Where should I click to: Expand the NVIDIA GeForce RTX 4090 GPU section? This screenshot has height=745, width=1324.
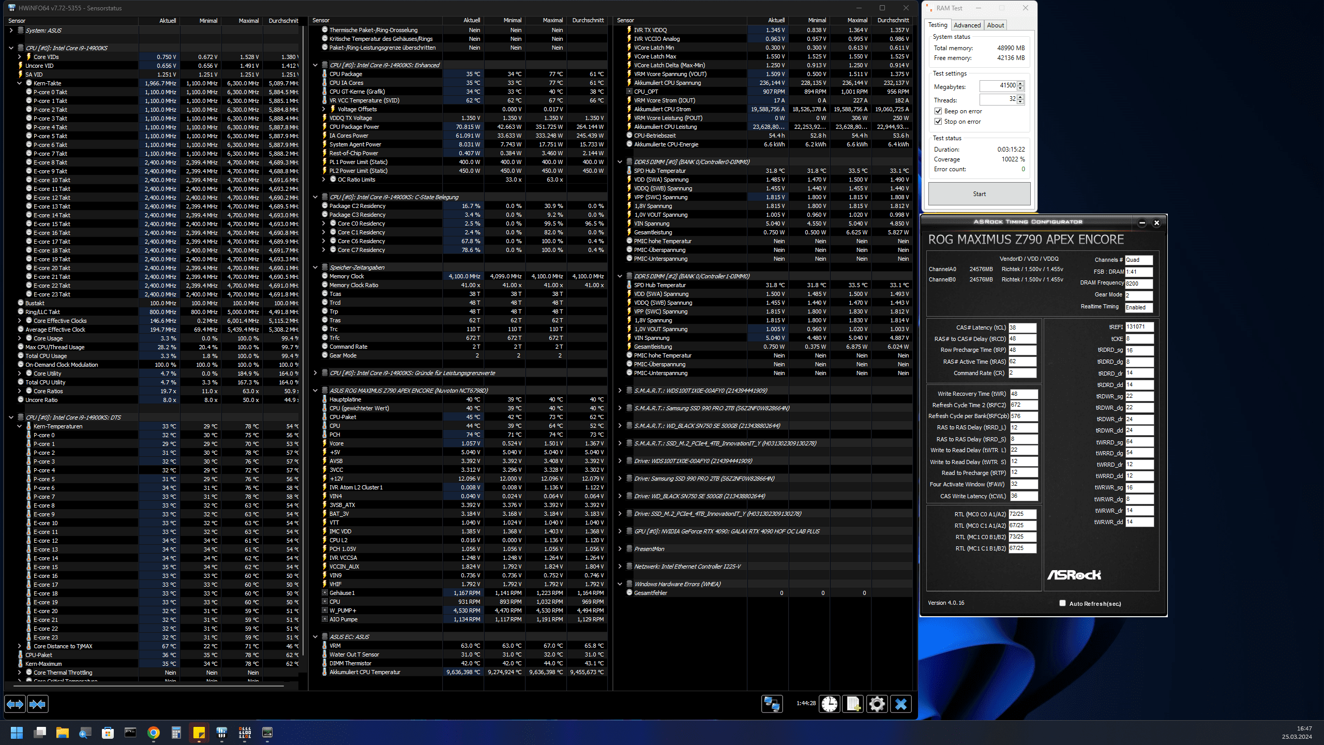(x=620, y=531)
